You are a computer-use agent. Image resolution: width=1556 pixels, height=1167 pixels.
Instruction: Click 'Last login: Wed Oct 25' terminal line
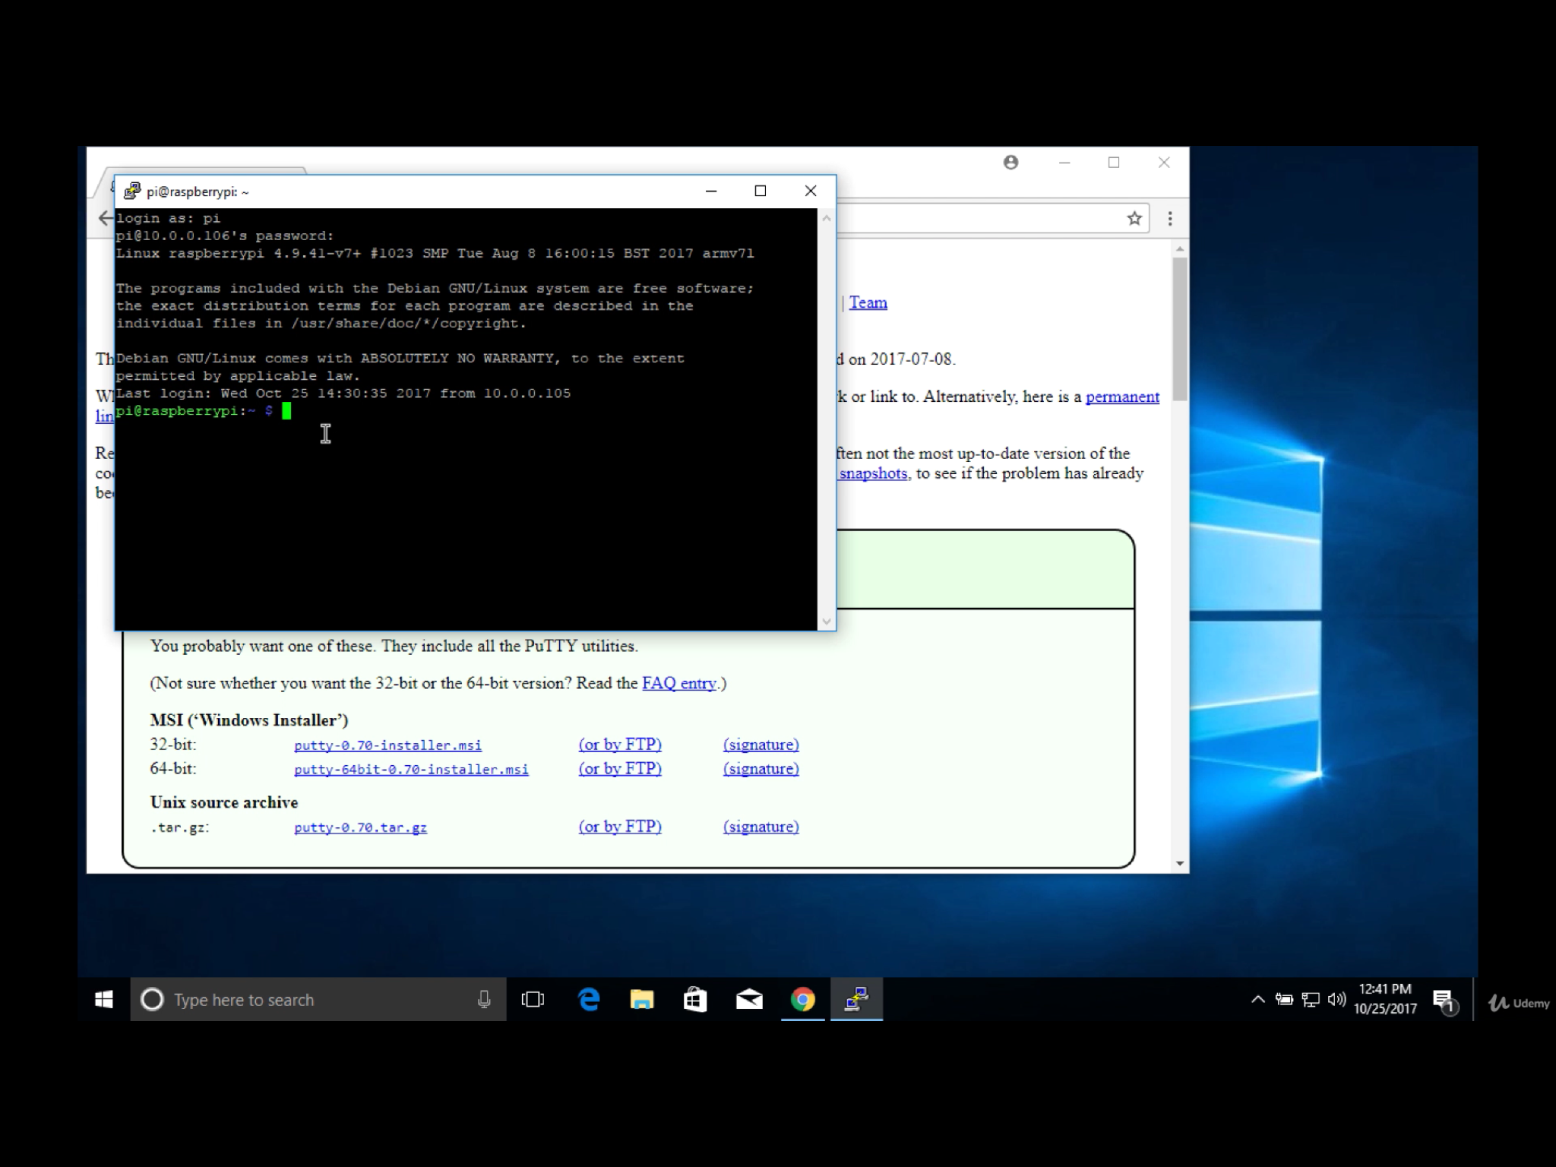click(x=343, y=394)
